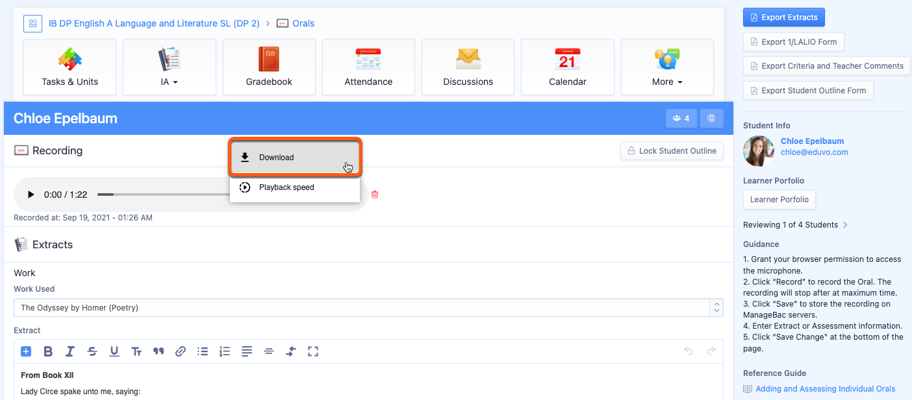Play the oral recording

[31, 194]
